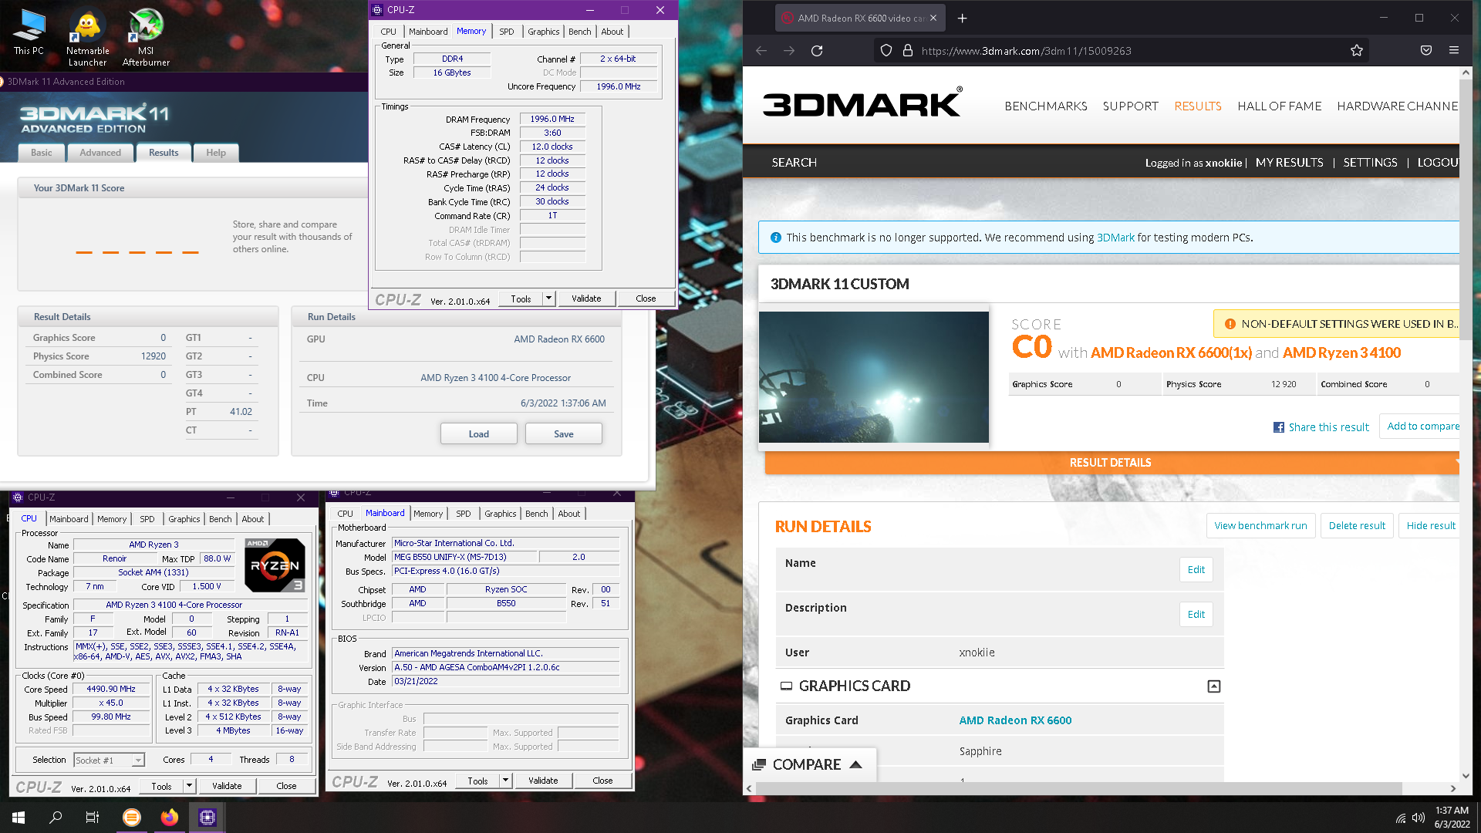Viewport: 1481px width, 833px height.
Task: Click the volume speaker tray icon
Action: (x=1418, y=818)
